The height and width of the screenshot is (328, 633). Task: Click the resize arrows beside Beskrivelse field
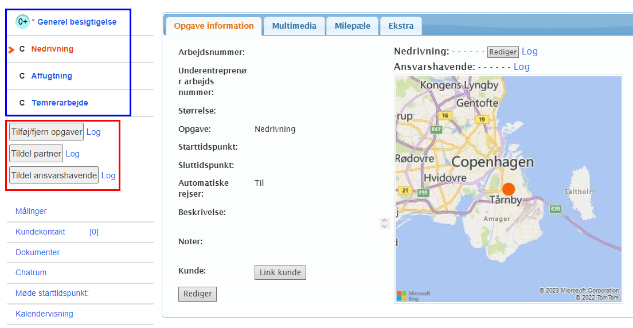384,223
